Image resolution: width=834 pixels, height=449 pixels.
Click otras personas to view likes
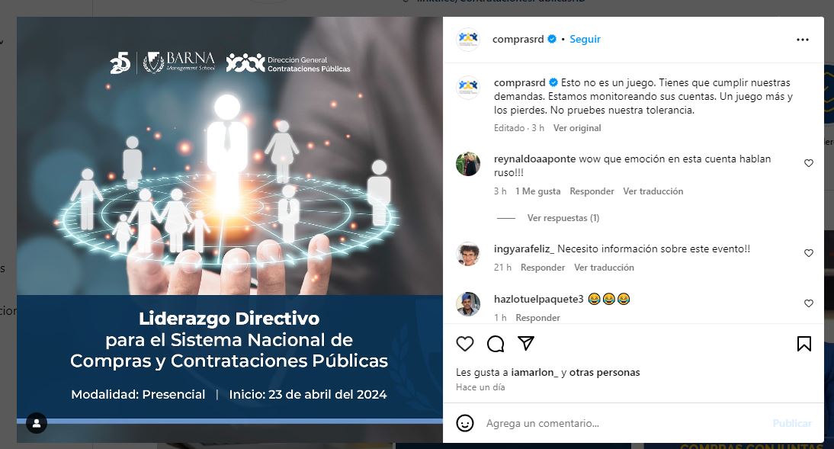point(605,373)
